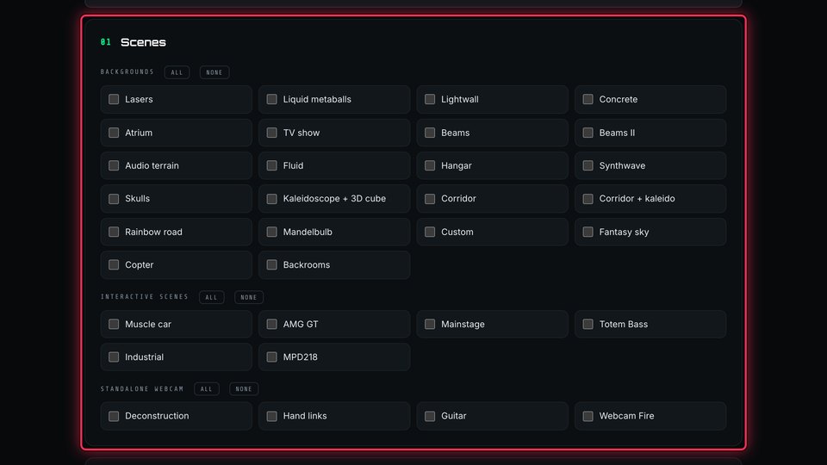Click NONE button beside Interactive Scenes
Image resolution: width=827 pixels, height=465 pixels.
[x=249, y=297]
